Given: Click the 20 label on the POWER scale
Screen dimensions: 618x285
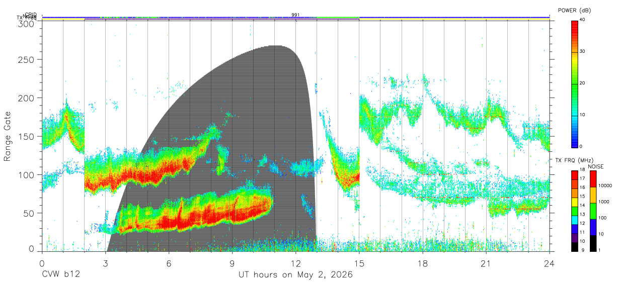Looking at the screenshot, I should [x=582, y=83].
